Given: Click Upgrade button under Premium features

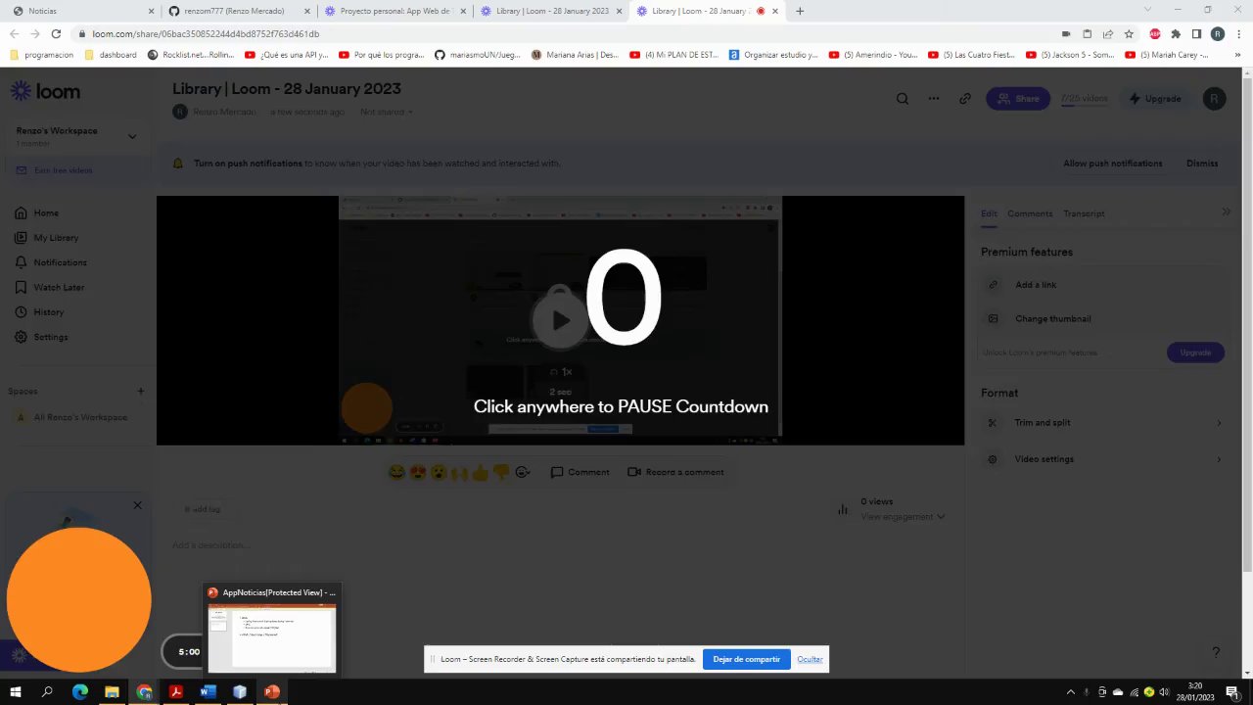Looking at the screenshot, I should coord(1195,352).
